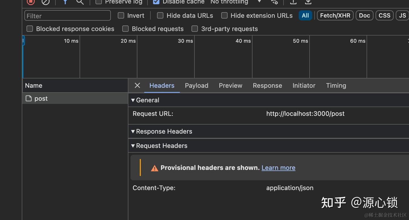Enable Hide data URLs
The height and width of the screenshot is (220, 409).
tap(160, 16)
